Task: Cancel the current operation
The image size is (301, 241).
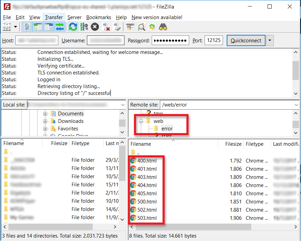Action: click(95, 27)
